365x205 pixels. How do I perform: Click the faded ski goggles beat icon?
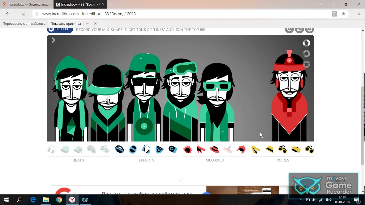[92, 149]
